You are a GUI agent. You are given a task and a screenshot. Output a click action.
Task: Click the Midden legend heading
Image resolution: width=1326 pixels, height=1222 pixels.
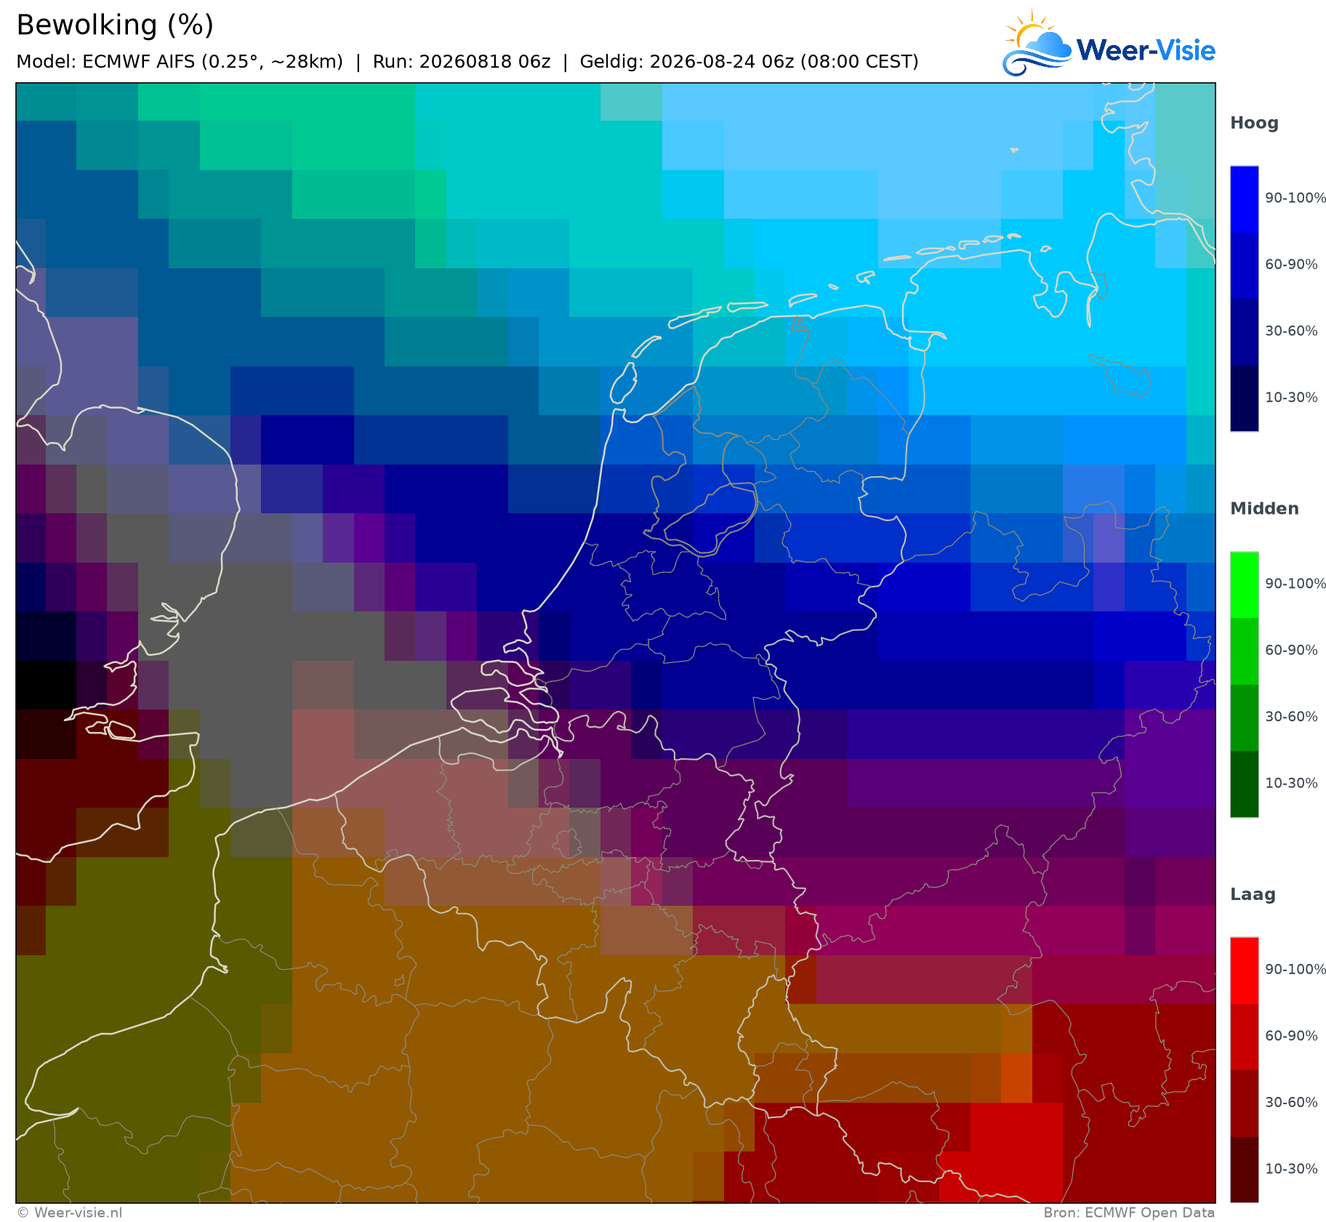(1264, 509)
